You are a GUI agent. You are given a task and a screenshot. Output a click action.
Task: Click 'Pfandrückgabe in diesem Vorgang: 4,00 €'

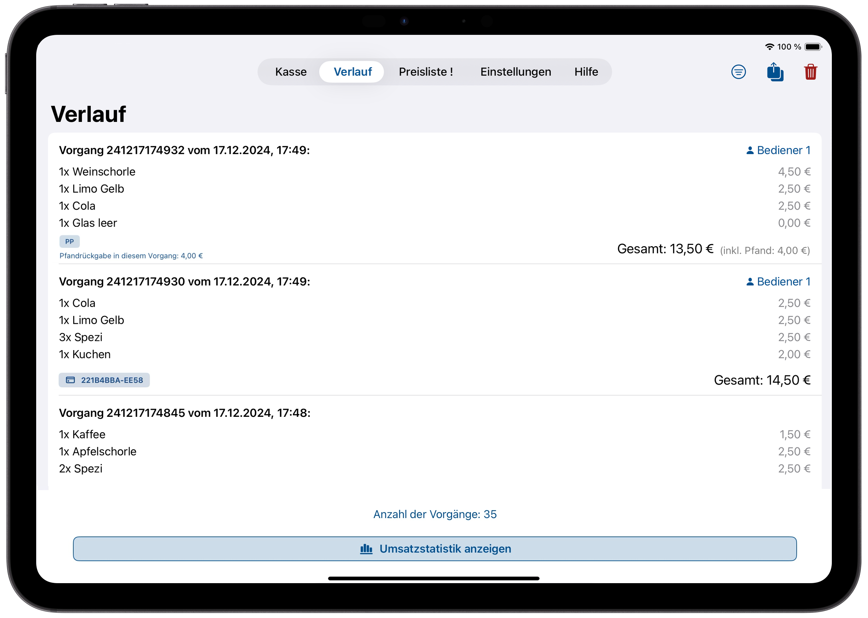(x=131, y=256)
